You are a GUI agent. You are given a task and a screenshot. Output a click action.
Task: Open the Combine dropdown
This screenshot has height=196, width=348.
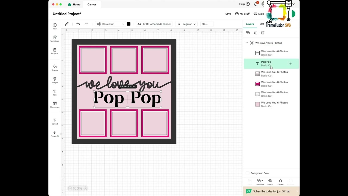[x=260, y=182]
